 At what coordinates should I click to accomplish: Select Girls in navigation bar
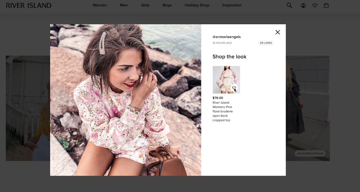click(145, 5)
